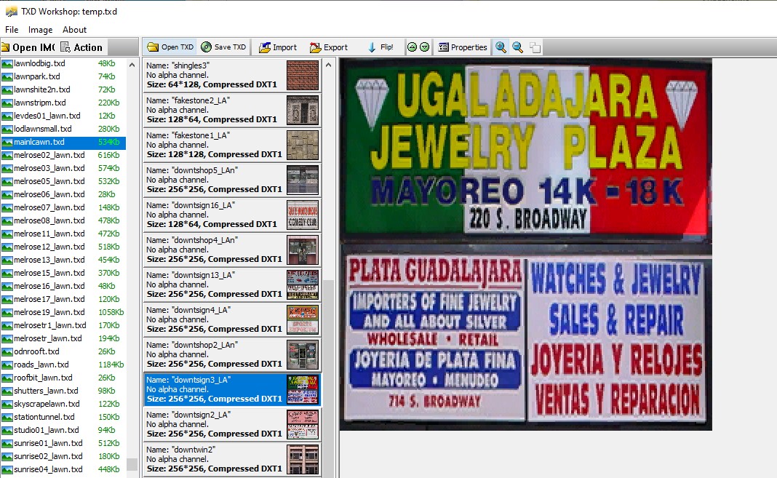Viewport: 777px width, 478px height.
Task: Select the downtsign13_LA texture thumbnail
Action: (x=302, y=284)
